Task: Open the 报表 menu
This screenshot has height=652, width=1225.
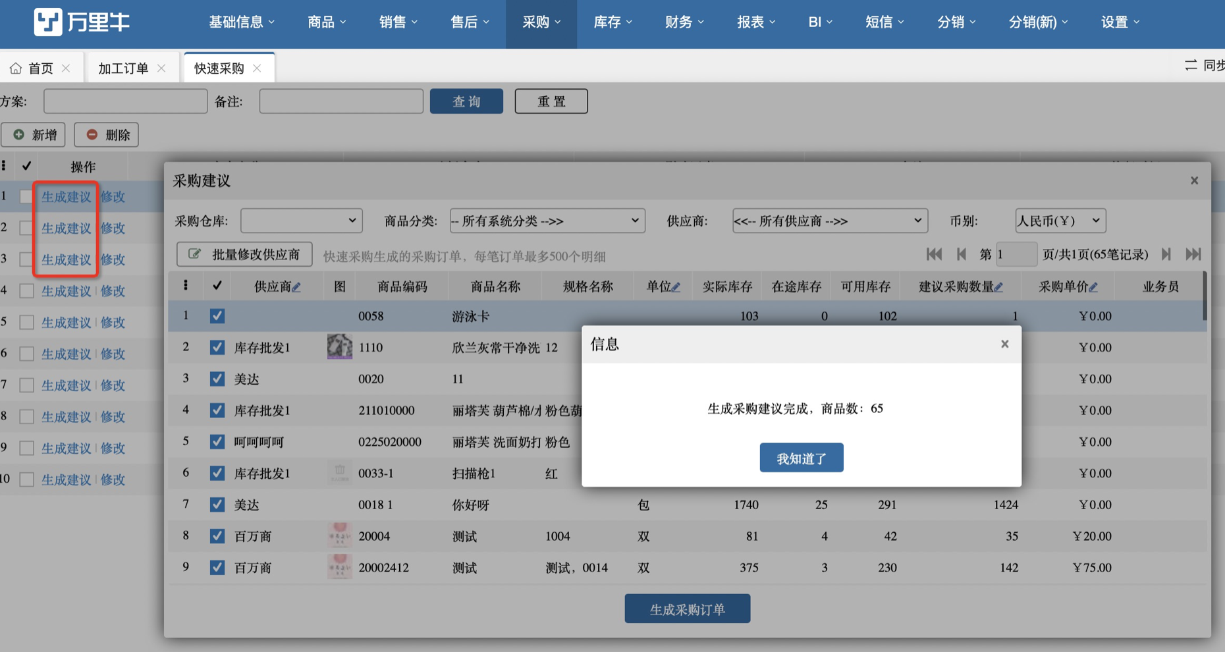Action: click(756, 22)
